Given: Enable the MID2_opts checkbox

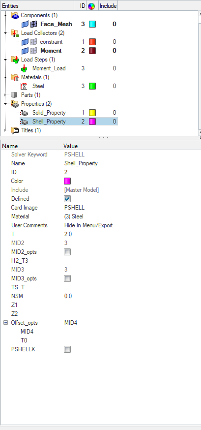Looking at the screenshot, I should pos(67,252).
